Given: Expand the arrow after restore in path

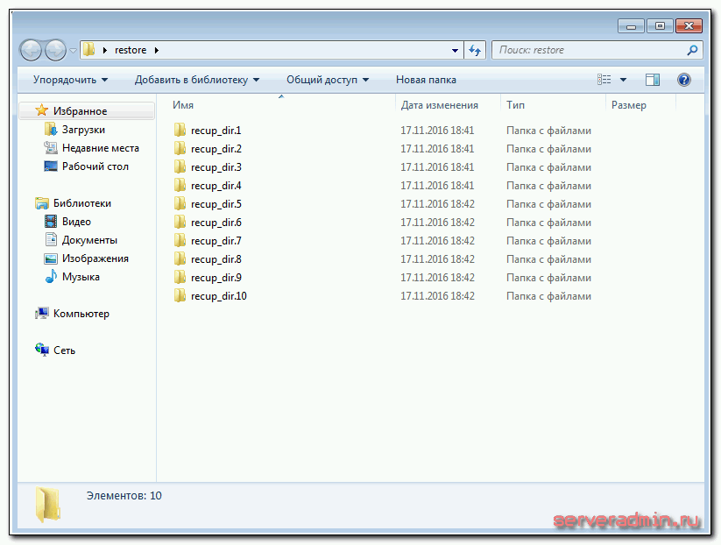Looking at the screenshot, I should [x=156, y=50].
